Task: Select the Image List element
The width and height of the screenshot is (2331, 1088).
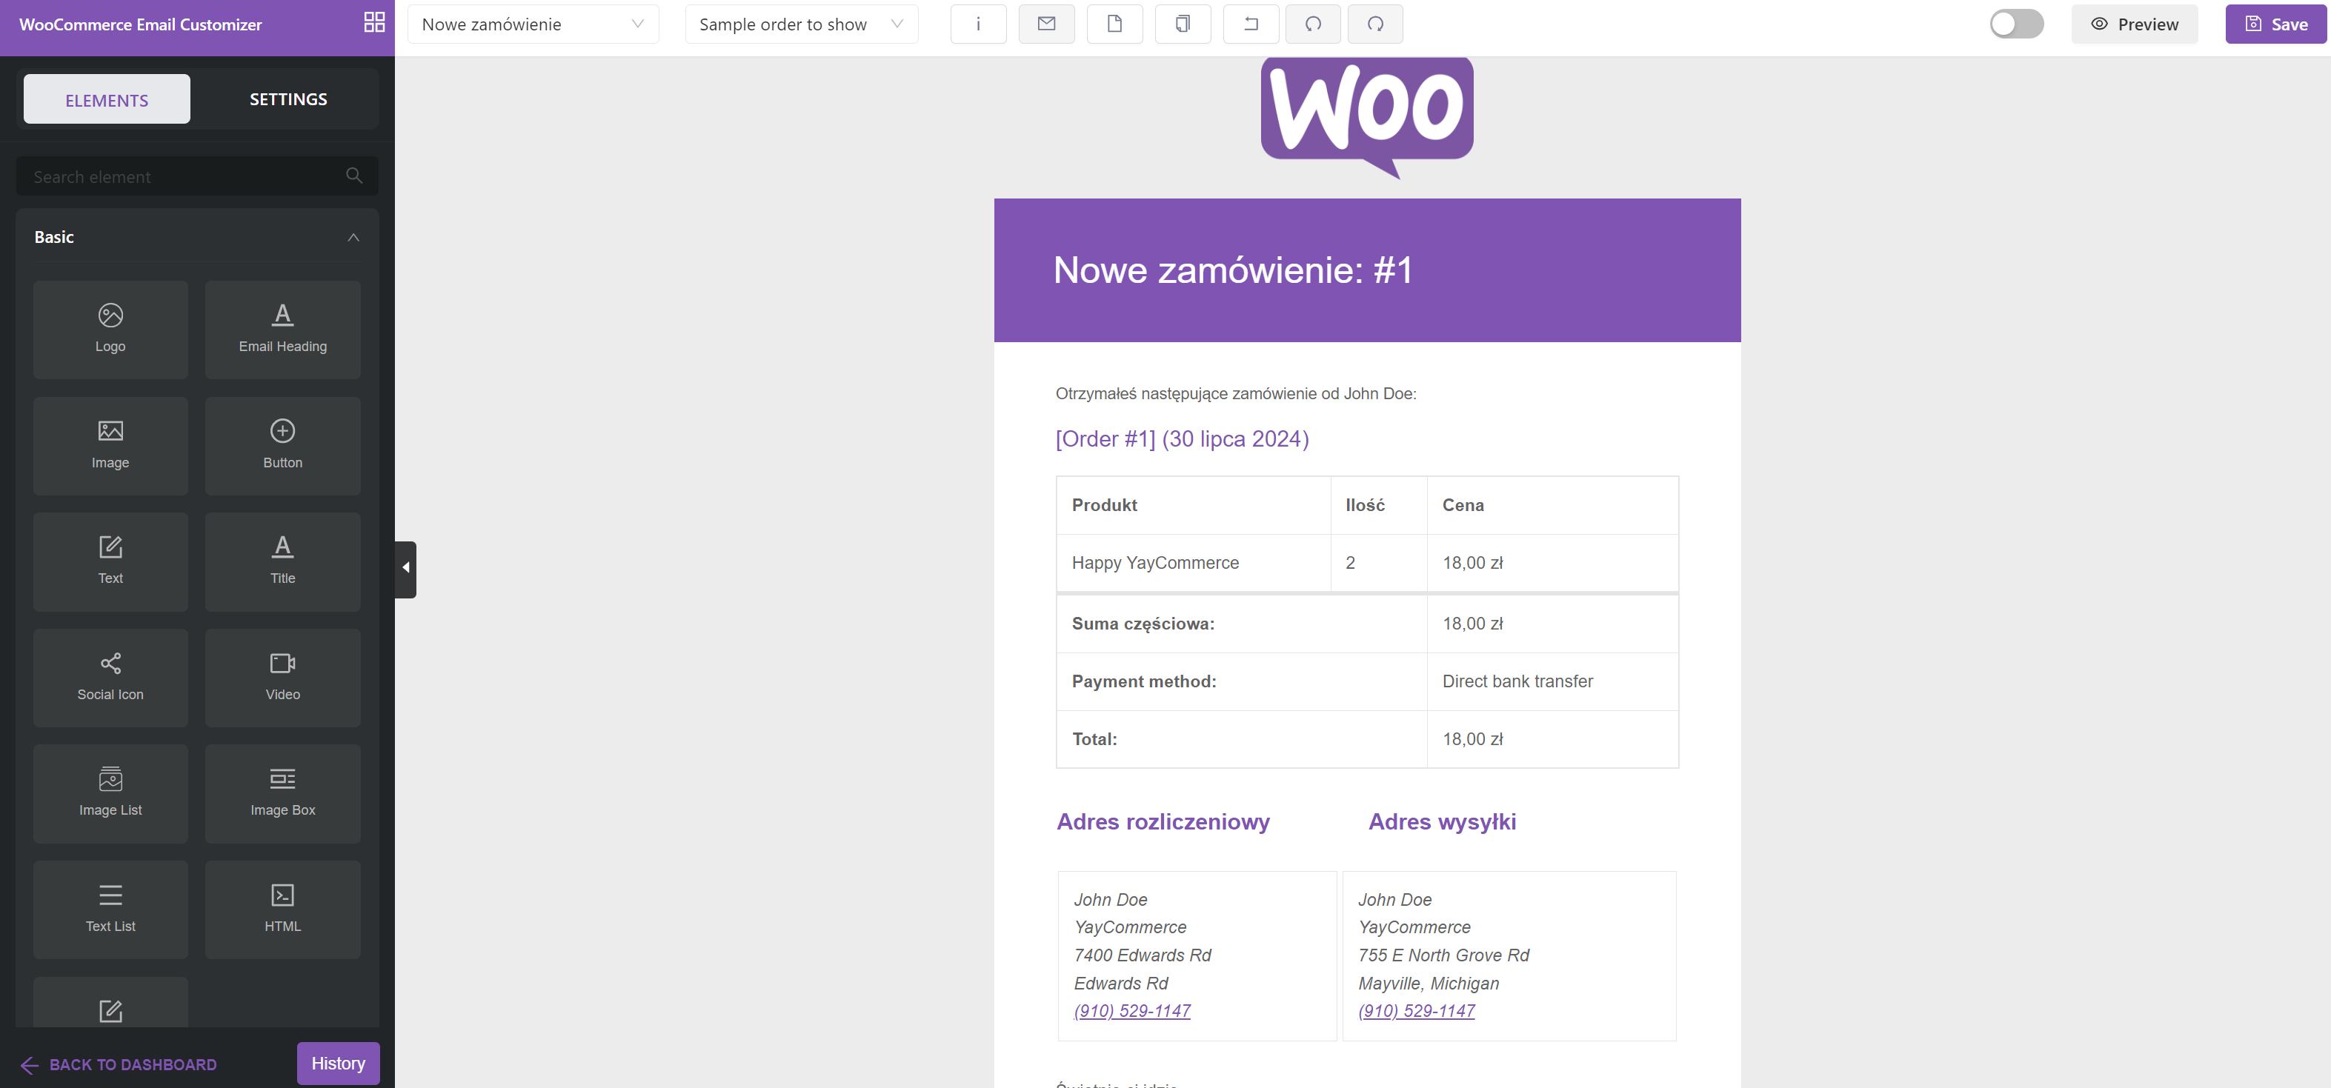Action: pyautogui.click(x=110, y=793)
